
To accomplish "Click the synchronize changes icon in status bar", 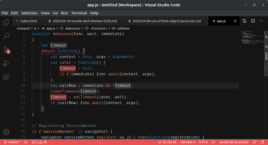I will pos(26,142).
